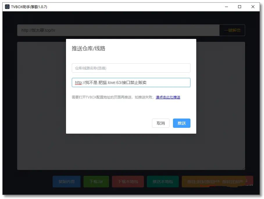Click the 复制内容 button
264x199 pixels.
[67, 182]
